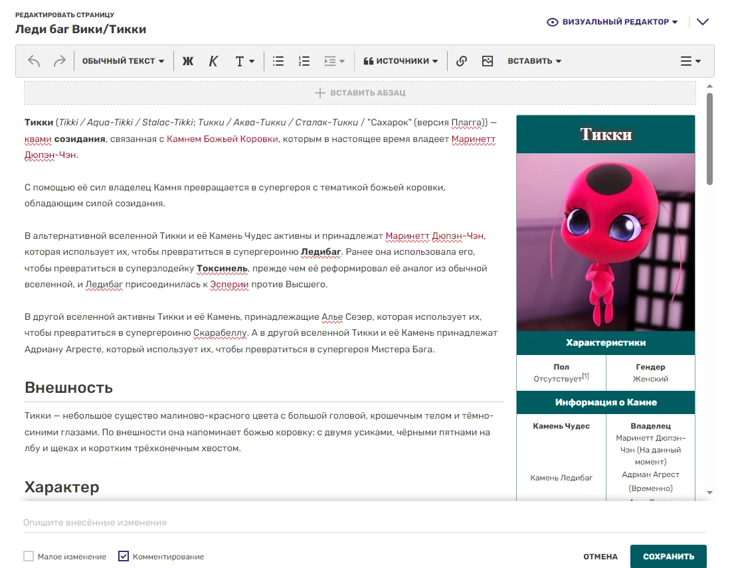Open the hamburger page options menu
730x568 pixels.
(x=690, y=61)
